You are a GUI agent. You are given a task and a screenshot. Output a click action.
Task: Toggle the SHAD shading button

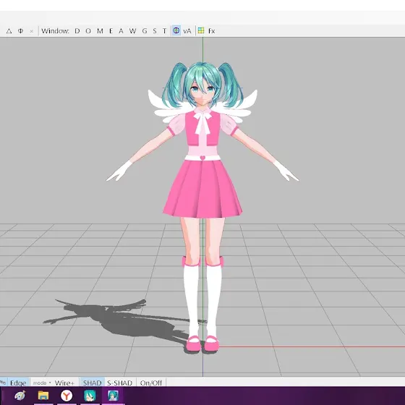(x=92, y=383)
